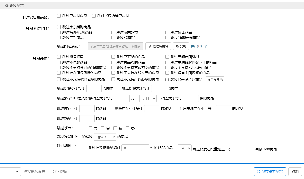Click the copy icon on 复制 button
304x179 pixels.
tap(178, 46)
